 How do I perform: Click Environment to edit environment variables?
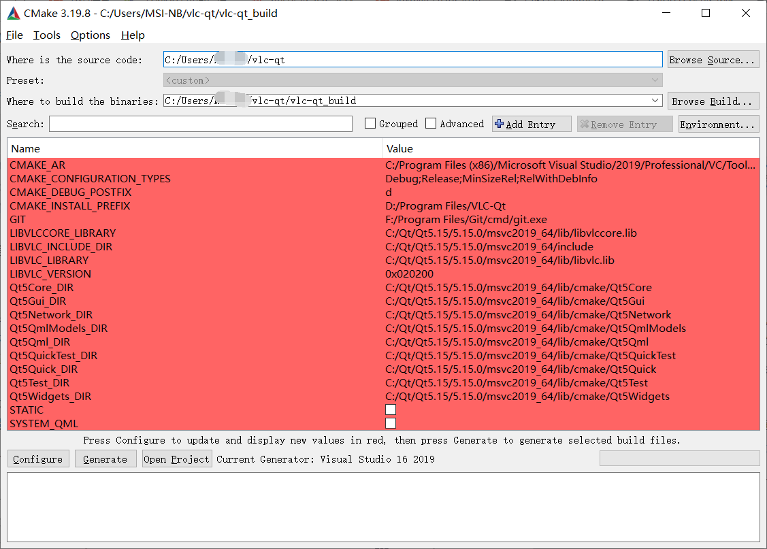[x=718, y=124]
